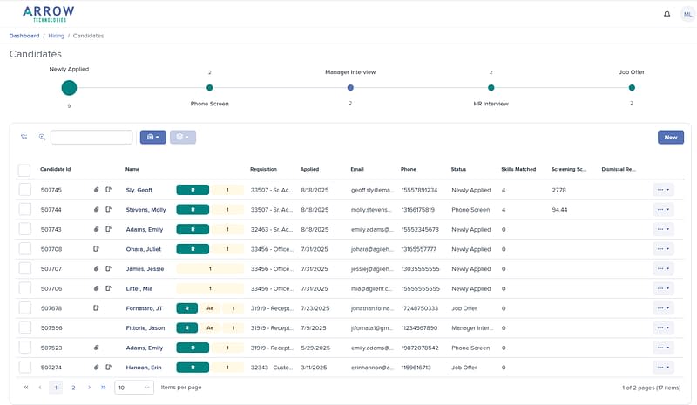Expand the blue save dropdown button
This screenshot has height=405, width=697.
tap(153, 137)
